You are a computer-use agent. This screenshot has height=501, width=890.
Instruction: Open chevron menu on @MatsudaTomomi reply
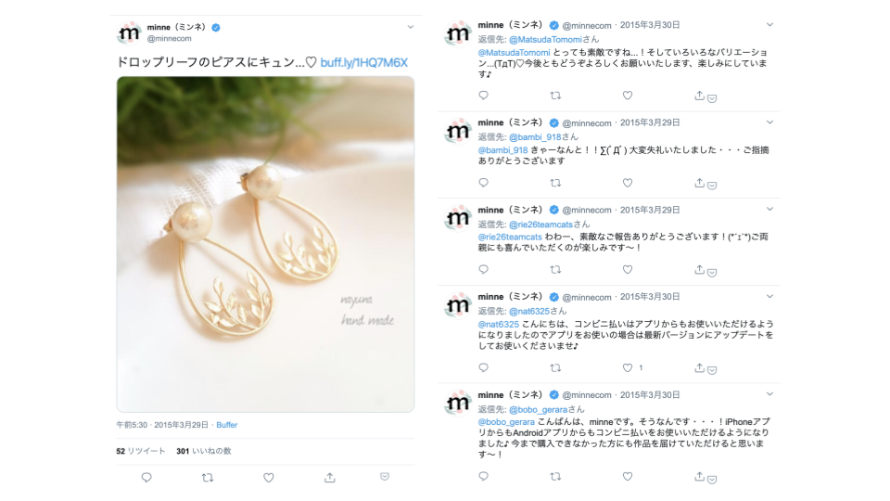[x=769, y=24]
